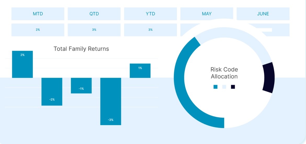Select the -1% bar in chart

point(81,86)
